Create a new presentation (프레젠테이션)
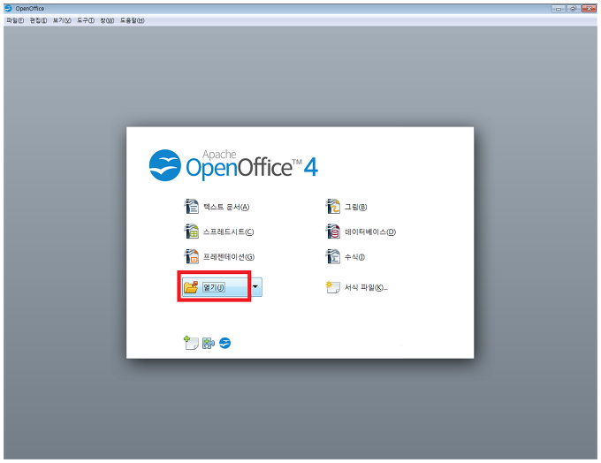The image size is (601, 463). (219, 257)
